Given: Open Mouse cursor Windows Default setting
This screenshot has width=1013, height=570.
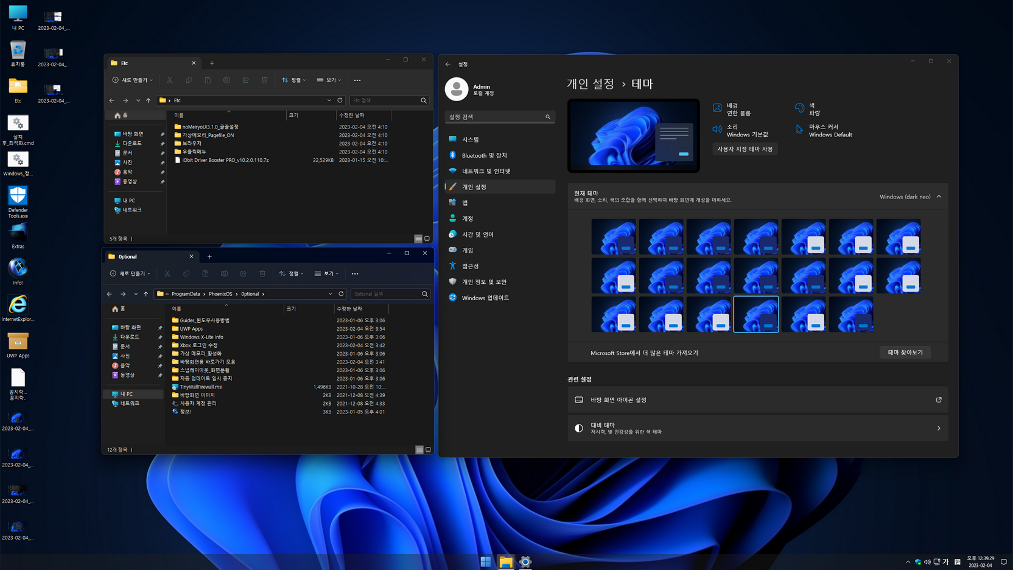Looking at the screenshot, I should coord(824,130).
